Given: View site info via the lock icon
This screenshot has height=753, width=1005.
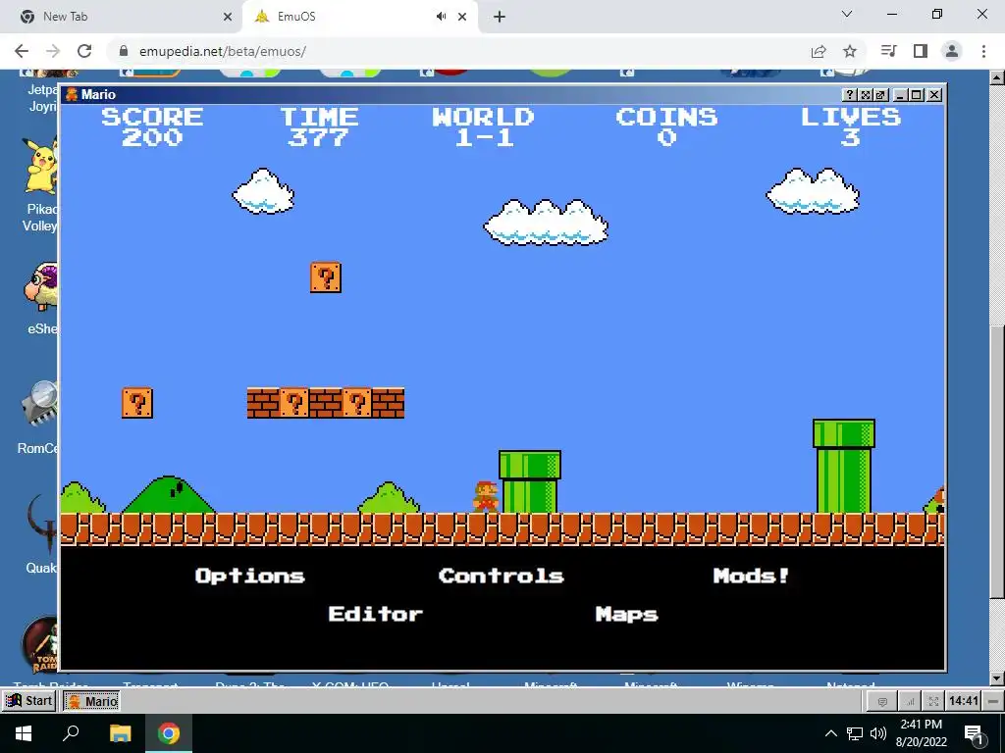Looking at the screenshot, I should point(124,51).
